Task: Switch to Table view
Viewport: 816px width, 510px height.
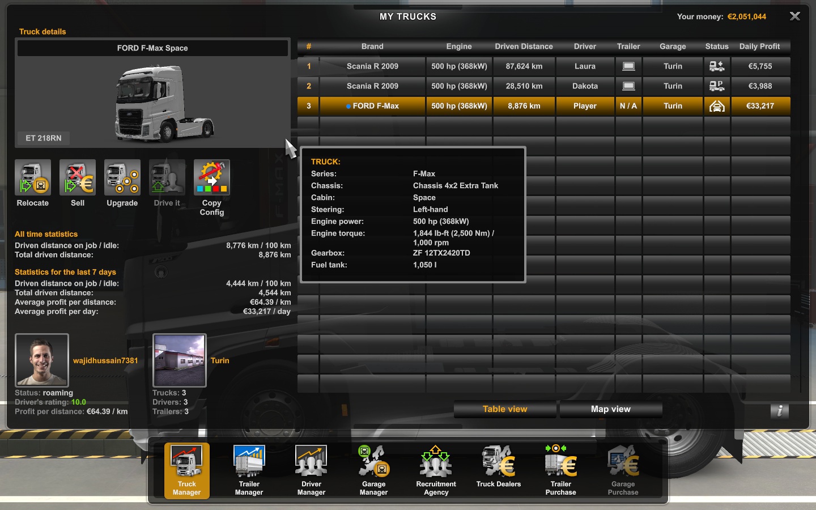Action: coord(505,409)
